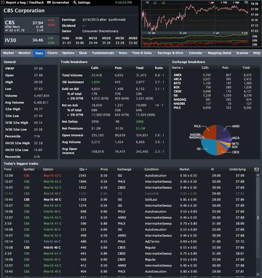
Task: Click the Screenshot text button
Action: (61, 3)
